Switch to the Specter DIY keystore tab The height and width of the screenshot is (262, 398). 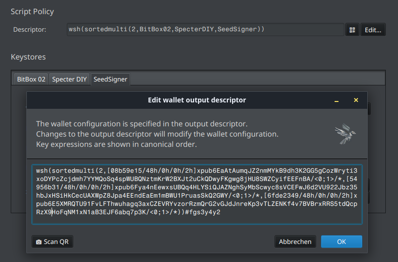[x=69, y=79]
